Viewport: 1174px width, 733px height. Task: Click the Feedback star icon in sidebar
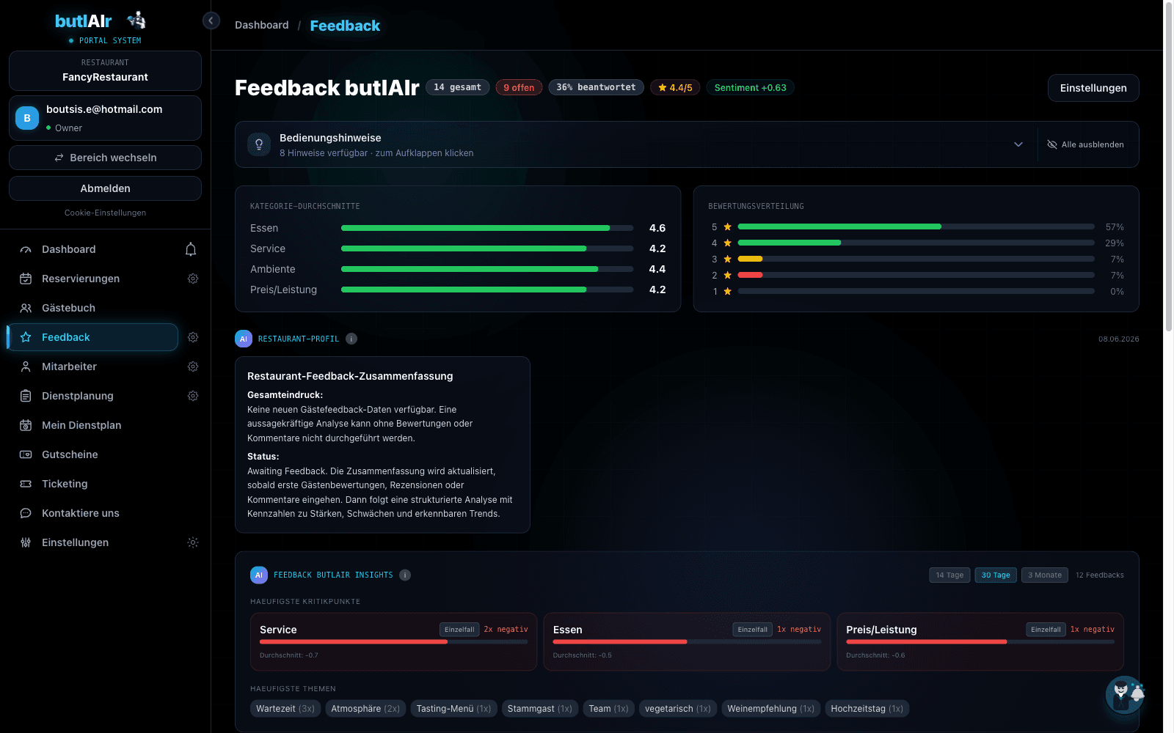(26, 337)
